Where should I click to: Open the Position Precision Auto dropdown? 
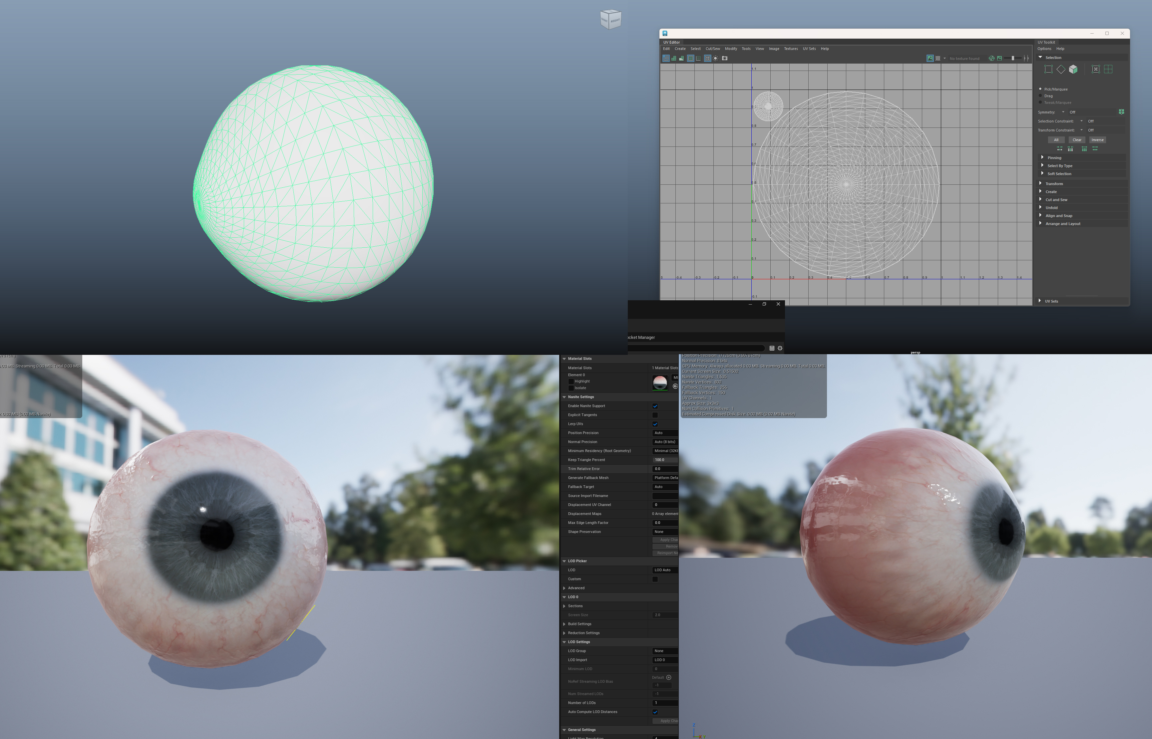click(665, 433)
